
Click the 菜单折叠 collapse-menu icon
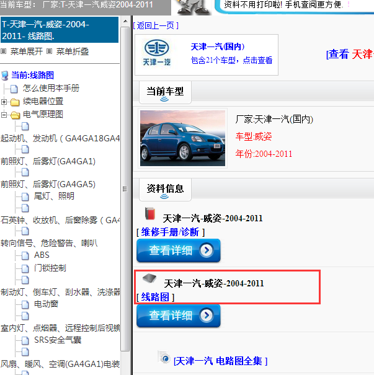pos(49,51)
